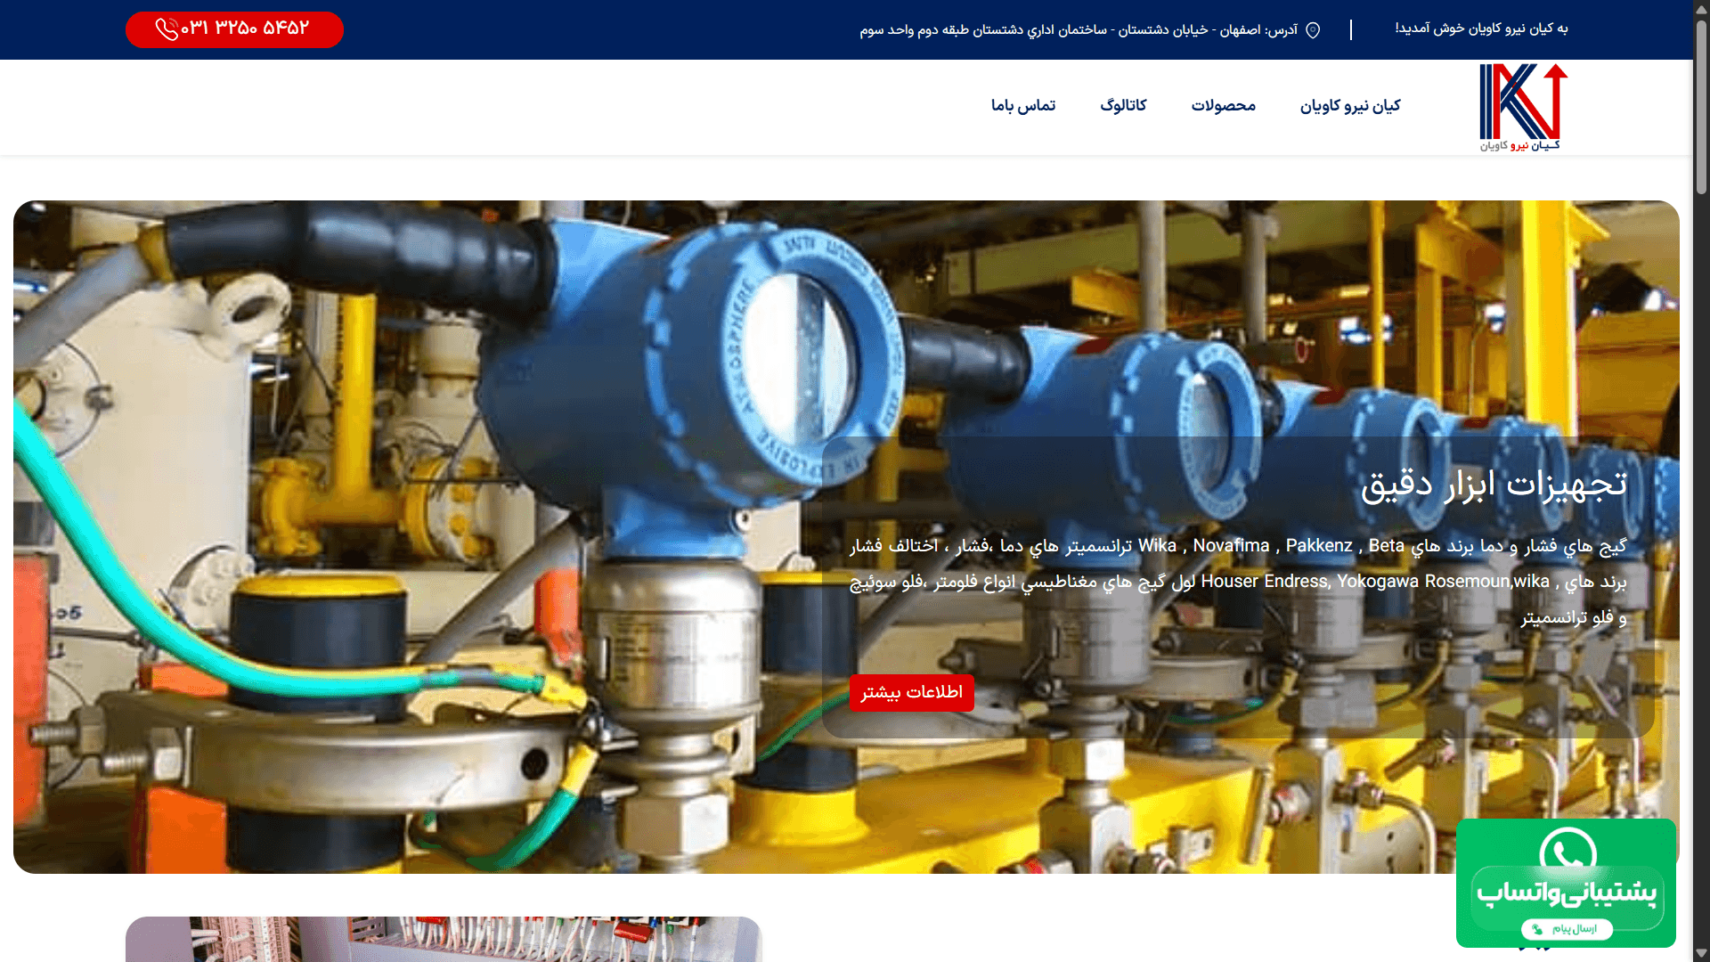Click the phone handset icon in red button
Viewport: 1710px width, 962px height.
[x=167, y=29]
